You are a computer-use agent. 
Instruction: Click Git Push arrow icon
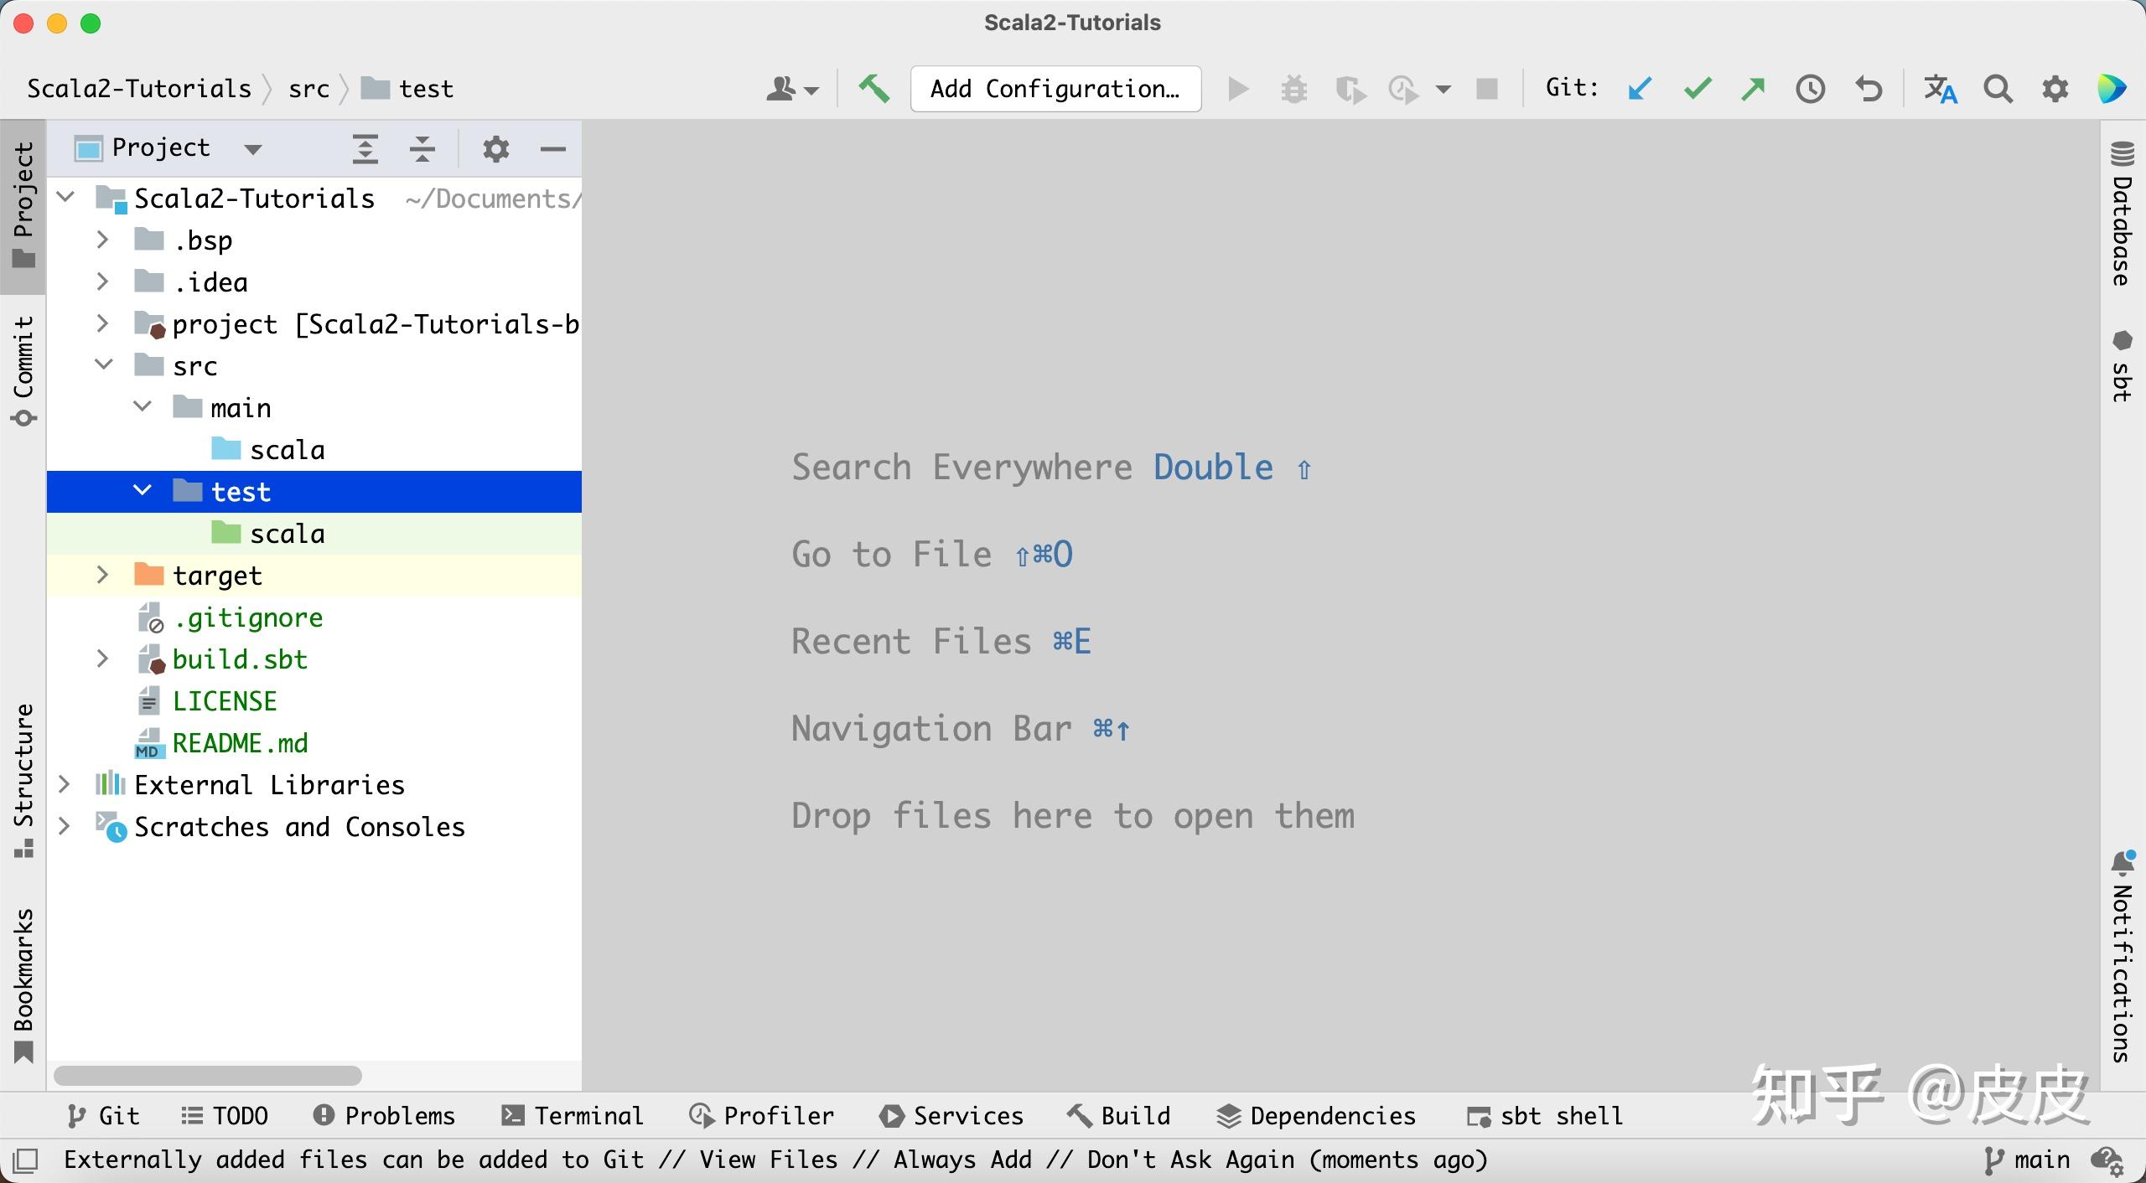[x=1753, y=88]
